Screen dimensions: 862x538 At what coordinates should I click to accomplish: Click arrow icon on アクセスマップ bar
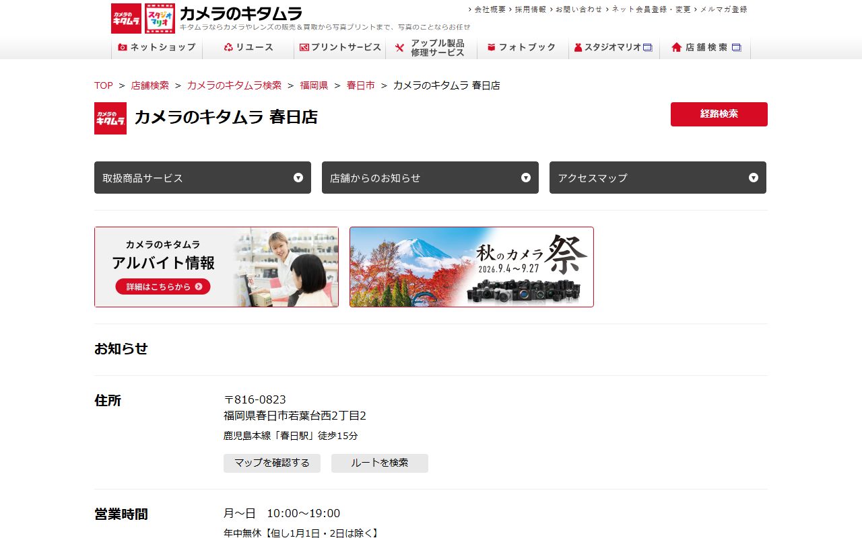pos(754,178)
